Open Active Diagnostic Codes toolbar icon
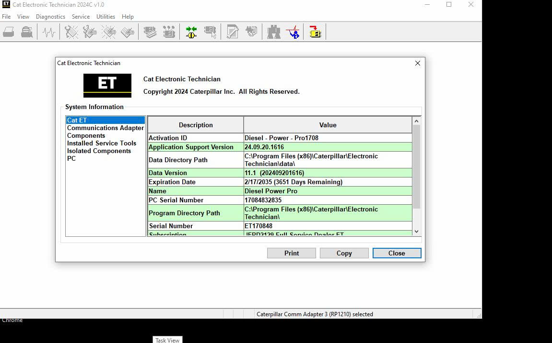Screen dimensions: 552x343 click(71, 32)
